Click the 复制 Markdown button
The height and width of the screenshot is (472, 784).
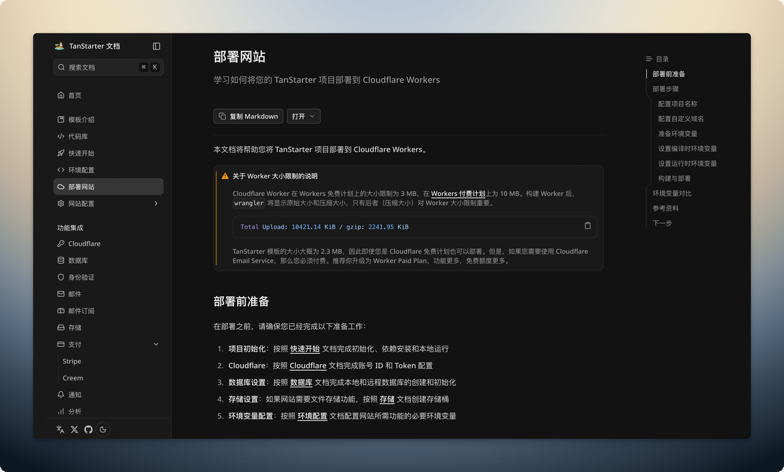point(248,116)
